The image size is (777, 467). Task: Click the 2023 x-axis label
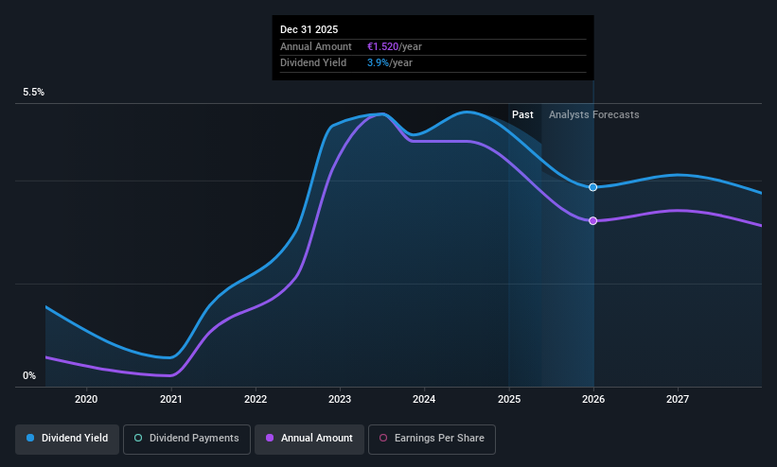click(x=340, y=399)
